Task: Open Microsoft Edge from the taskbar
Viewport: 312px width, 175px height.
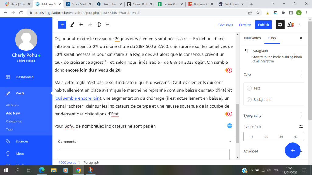Action: coord(42,170)
